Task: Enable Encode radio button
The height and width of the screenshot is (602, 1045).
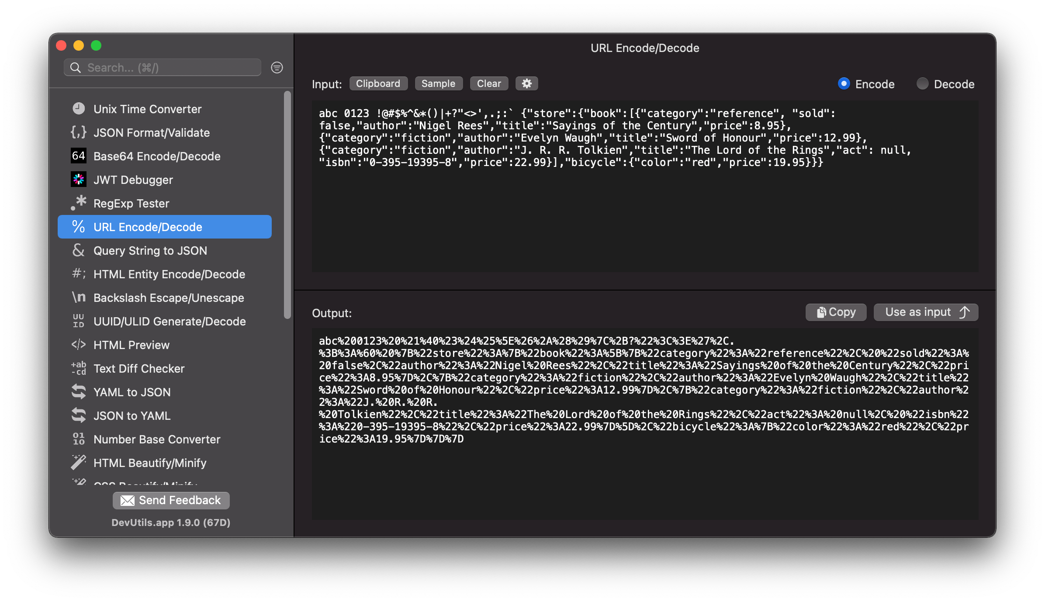Action: click(843, 84)
